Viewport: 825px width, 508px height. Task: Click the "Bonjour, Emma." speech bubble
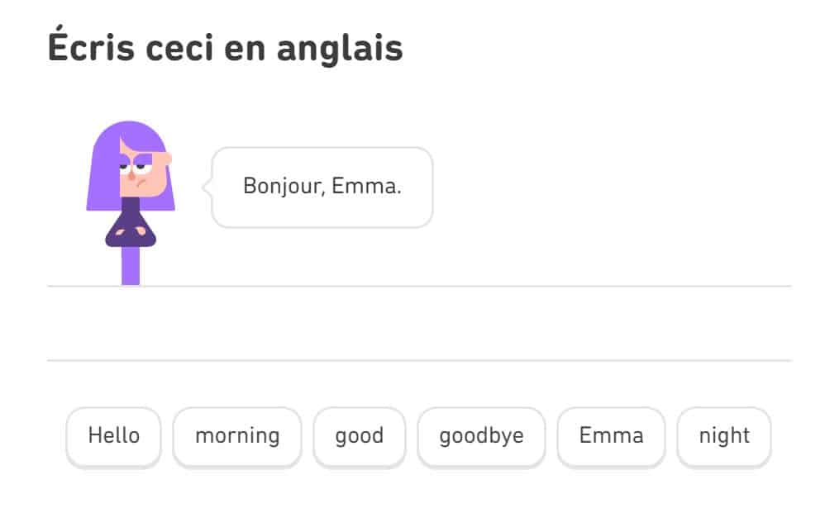coord(322,188)
